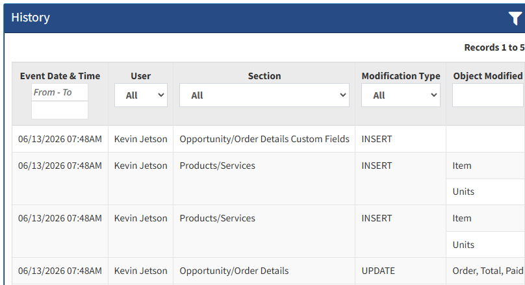Screen dimensions: 525x285
Task: Open the Modification Type filter dropdown
Action: pyautogui.click(x=401, y=95)
